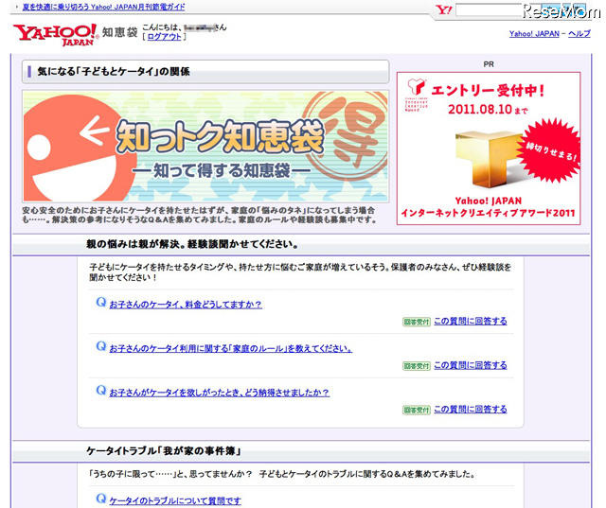606x508 pixels.
Task: Click この質問に回答する for 家庭のルール question
Action: click(x=471, y=365)
